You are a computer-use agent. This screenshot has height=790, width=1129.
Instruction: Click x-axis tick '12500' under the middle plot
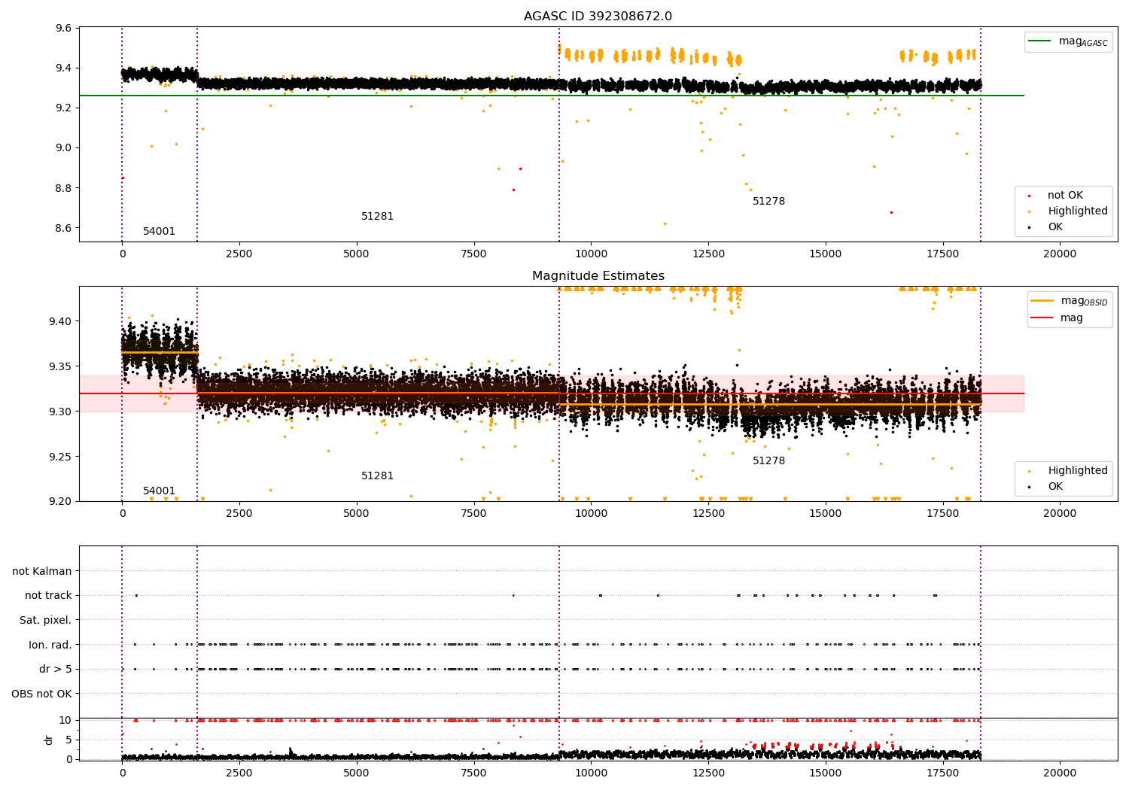[x=708, y=514]
